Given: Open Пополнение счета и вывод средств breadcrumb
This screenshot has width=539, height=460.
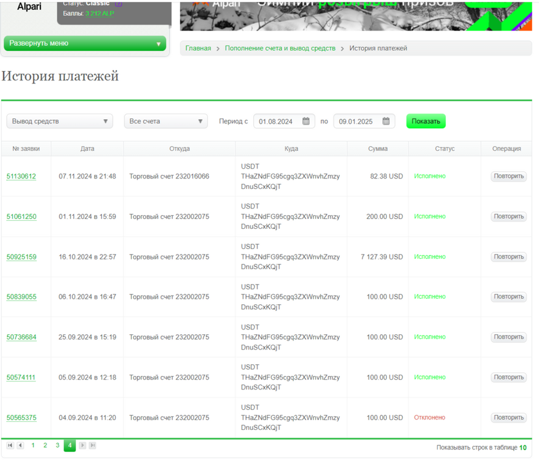Looking at the screenshot, I should (280, 48).
